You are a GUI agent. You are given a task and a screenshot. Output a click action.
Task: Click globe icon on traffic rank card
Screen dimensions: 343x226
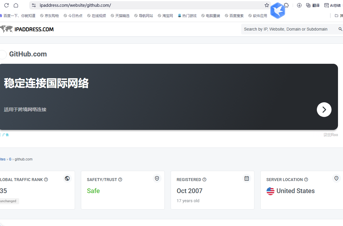click(67, 178)
